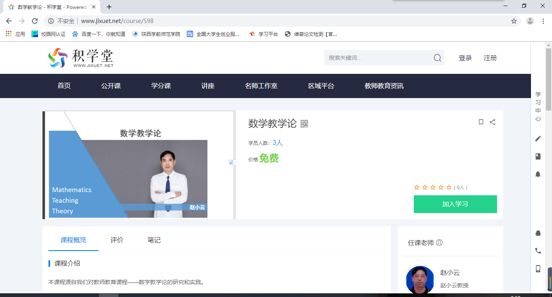Open the course QR code icon
The image size is (552, 297).
(x=304, y=124)
